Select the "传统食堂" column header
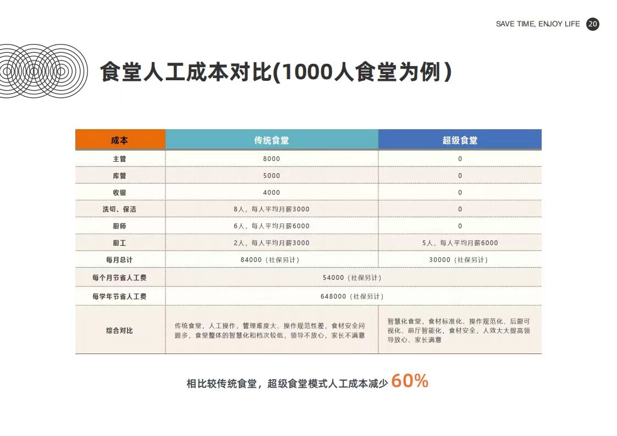The height and width of the screenshot is (436, 617). click(272, 140)
